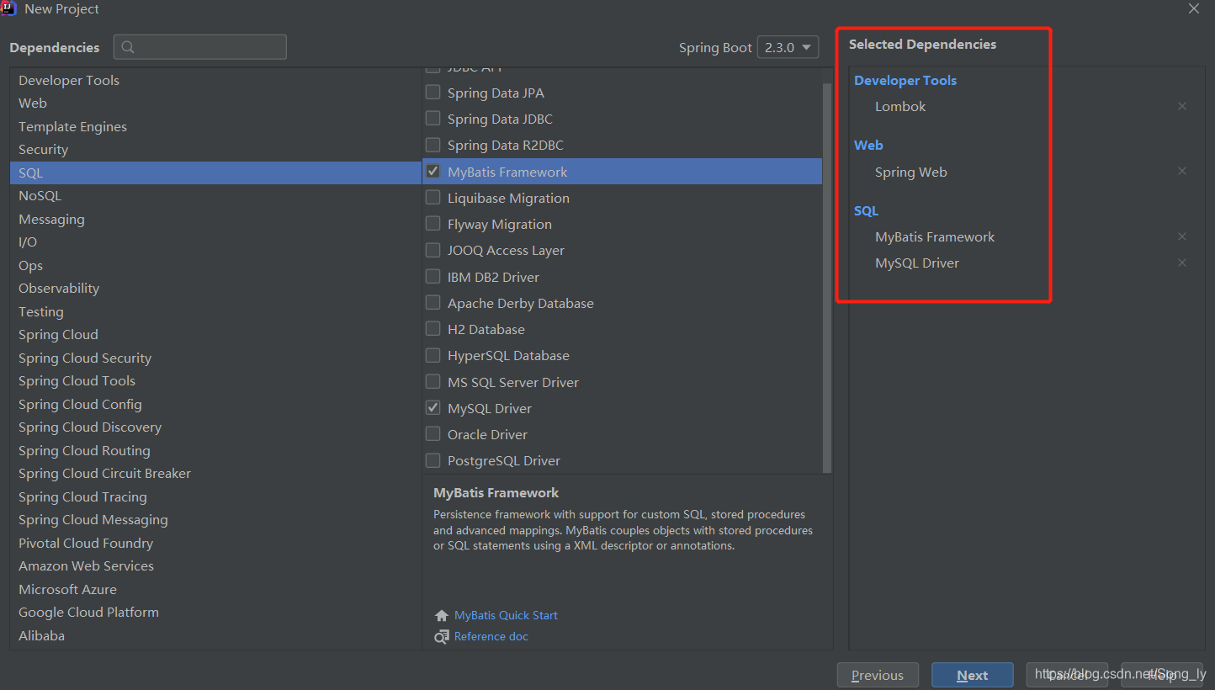Select Template Engines category

tap(215, 126)
